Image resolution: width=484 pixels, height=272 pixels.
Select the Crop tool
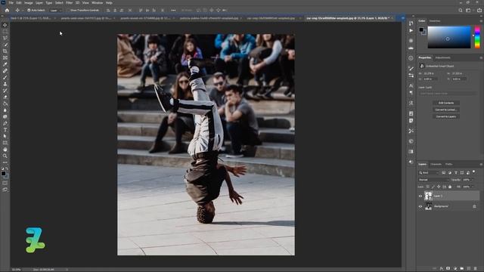[5, 51]
